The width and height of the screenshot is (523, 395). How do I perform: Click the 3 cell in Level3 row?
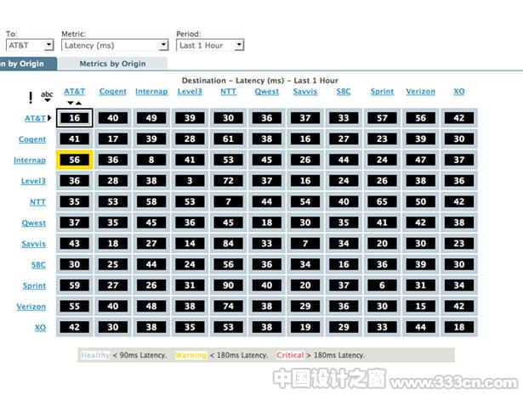pyautogui.click(x=190, y=181)
